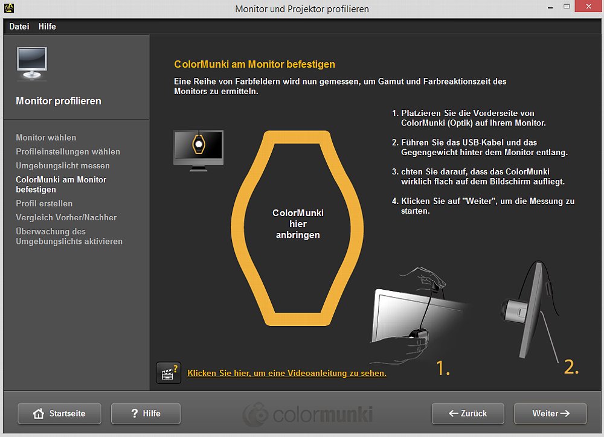
Task: Open the Datei menu
Action: (x=19, y=27)
